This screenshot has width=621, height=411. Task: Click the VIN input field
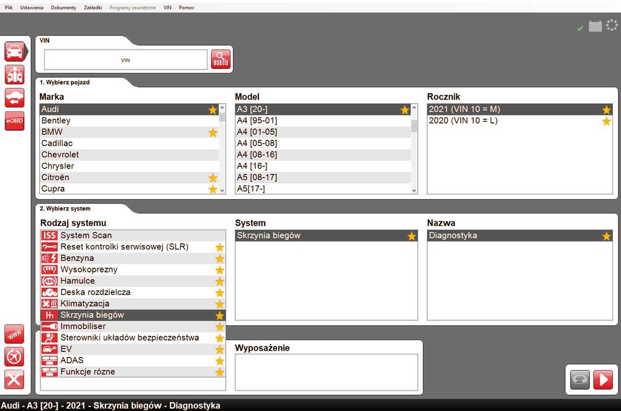125,60
